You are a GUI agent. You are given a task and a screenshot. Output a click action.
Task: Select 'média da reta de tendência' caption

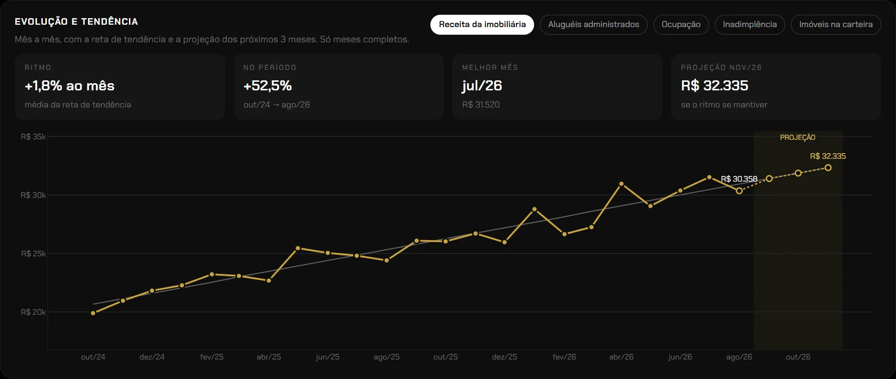78,105
